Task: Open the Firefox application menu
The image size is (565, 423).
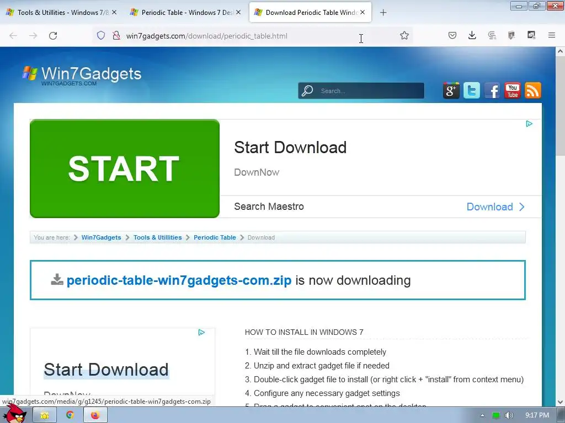Action: (552, 35)
